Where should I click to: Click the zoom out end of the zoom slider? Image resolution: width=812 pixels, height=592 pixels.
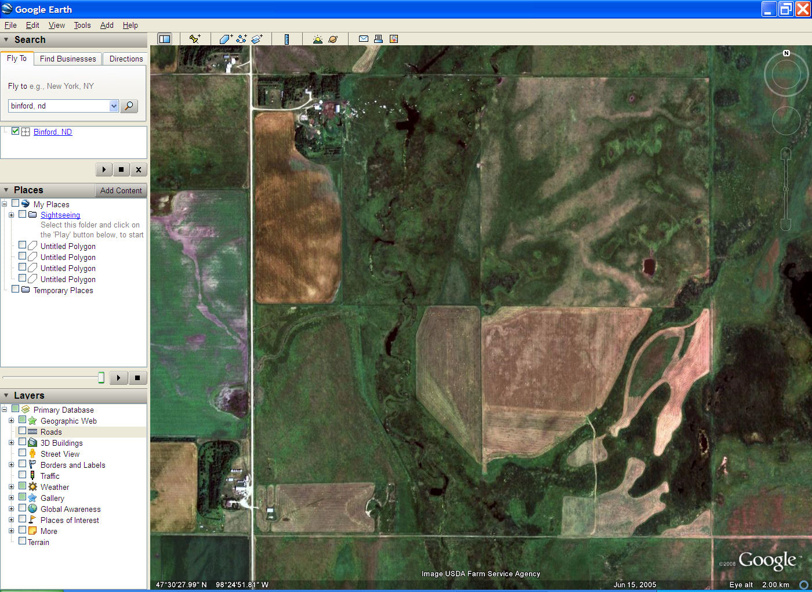pos(786,225)
